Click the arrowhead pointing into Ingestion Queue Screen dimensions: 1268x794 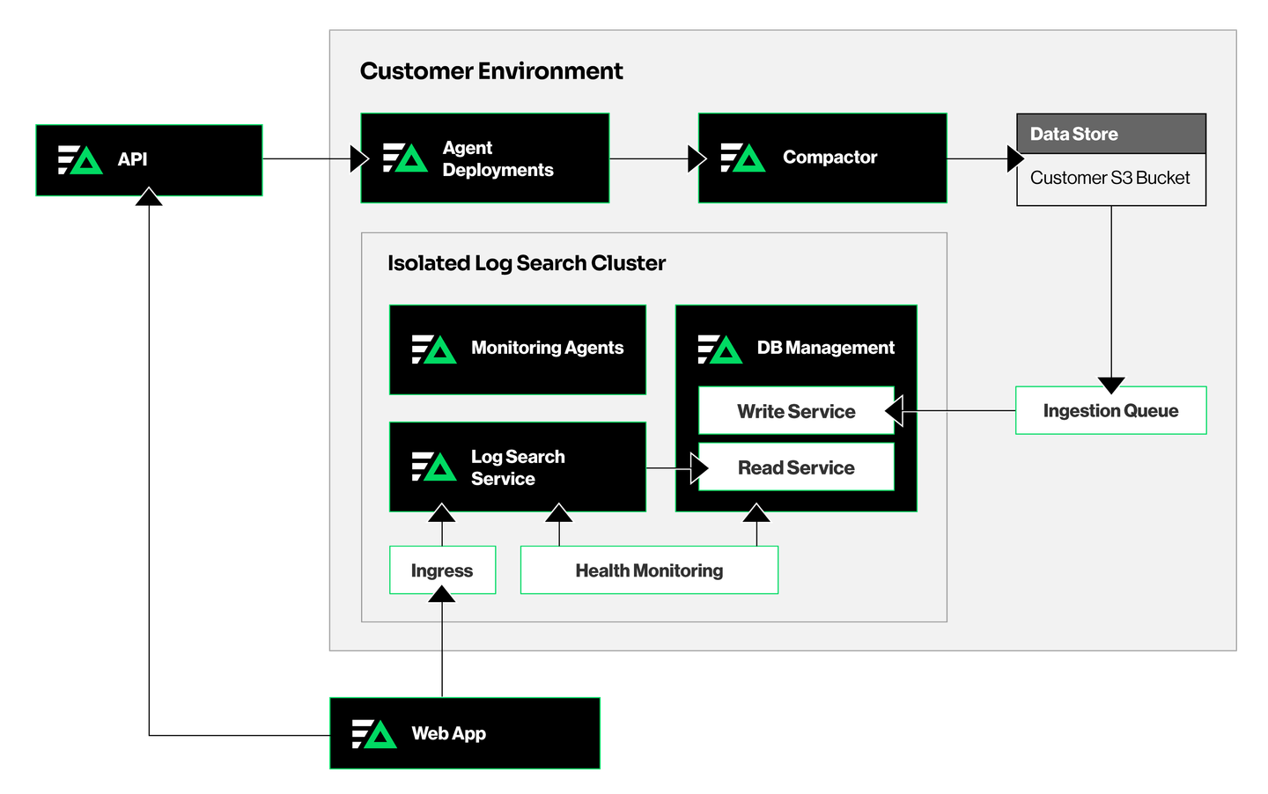pyautogui.click(x=1111, y=385)
